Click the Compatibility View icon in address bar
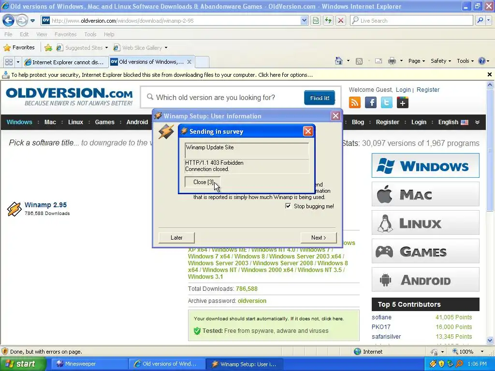The width and height of the screenshot is (495, 371). point(316,20)
